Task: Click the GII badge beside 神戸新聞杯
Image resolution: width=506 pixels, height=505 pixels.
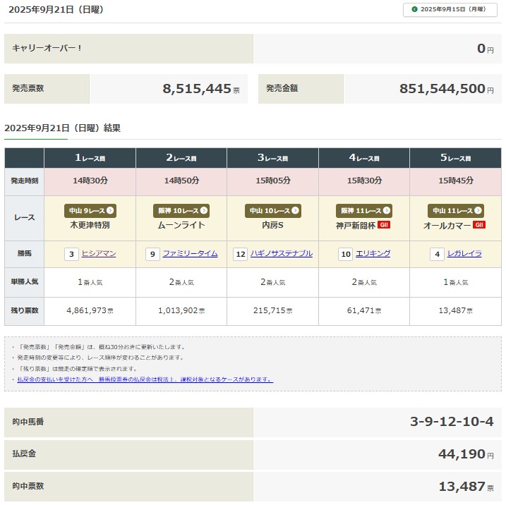Action: [x=384, y=225]
